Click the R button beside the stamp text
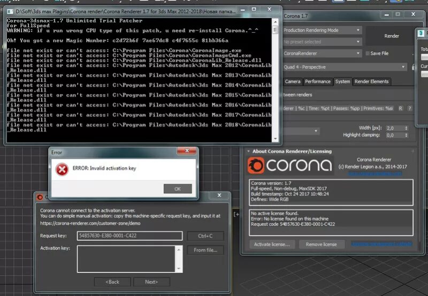This screenshot has height=296, width=428. (400, 108)
